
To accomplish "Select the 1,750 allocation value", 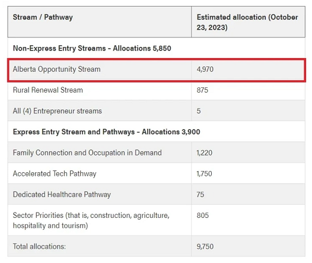I will tap(205, 174).
